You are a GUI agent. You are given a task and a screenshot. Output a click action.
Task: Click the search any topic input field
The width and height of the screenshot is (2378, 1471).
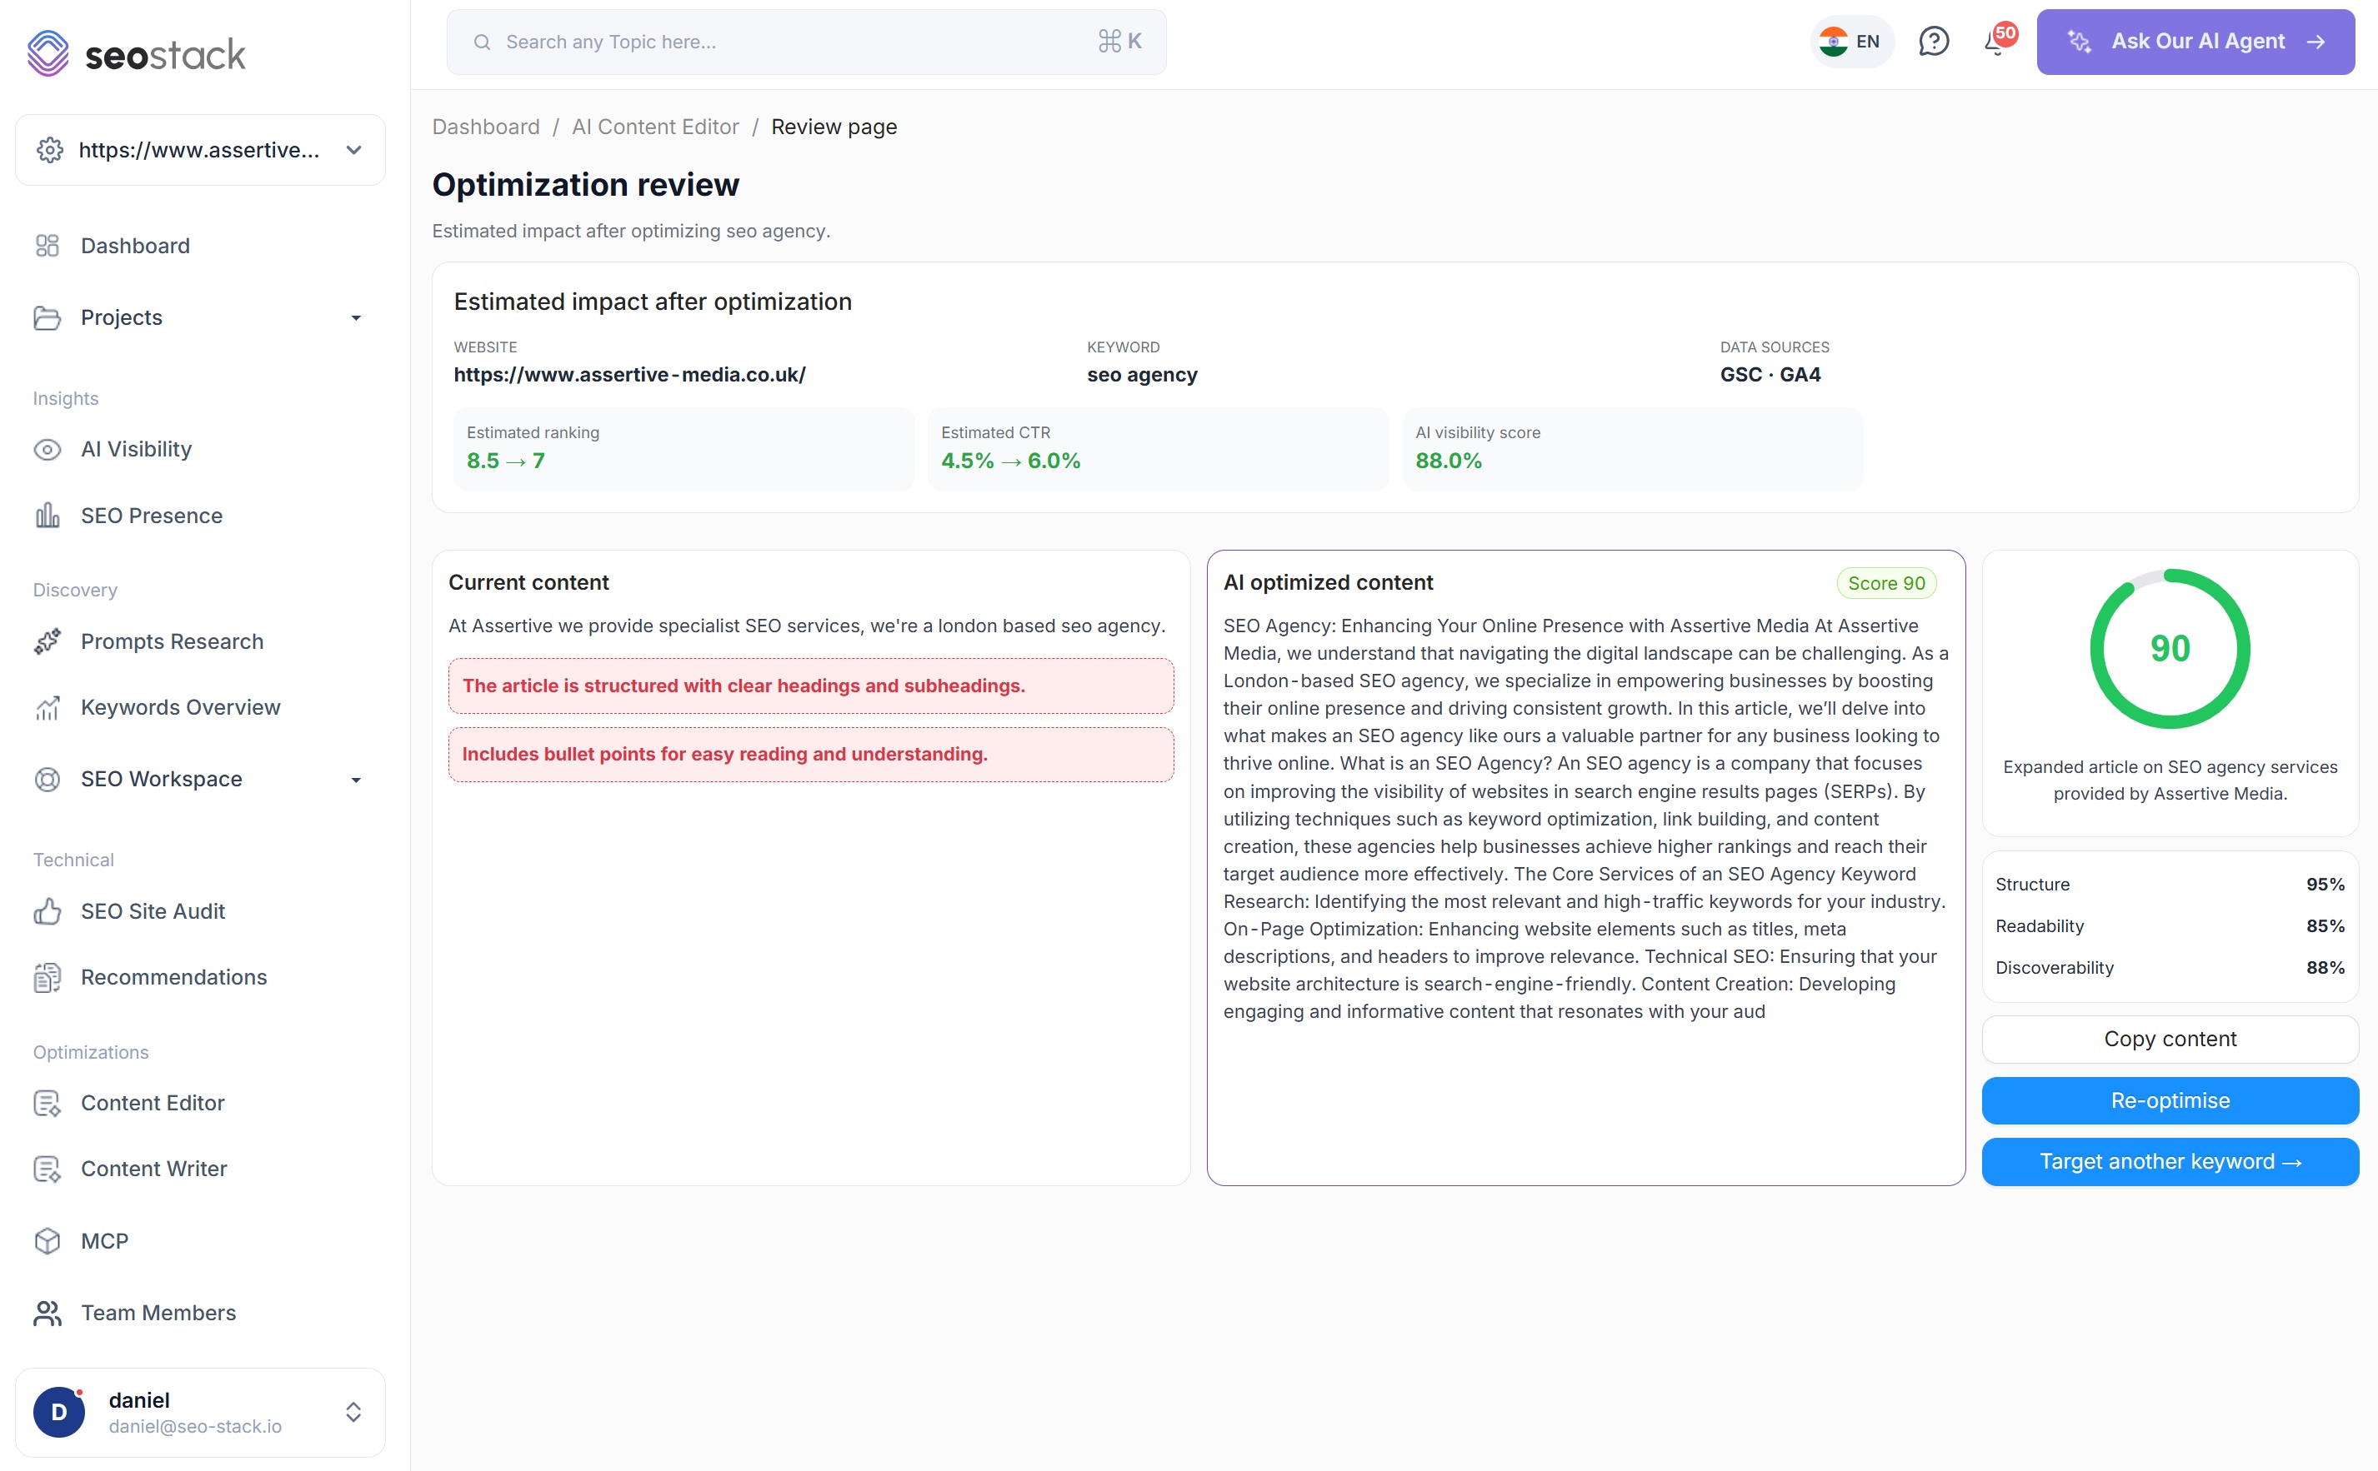806,42
